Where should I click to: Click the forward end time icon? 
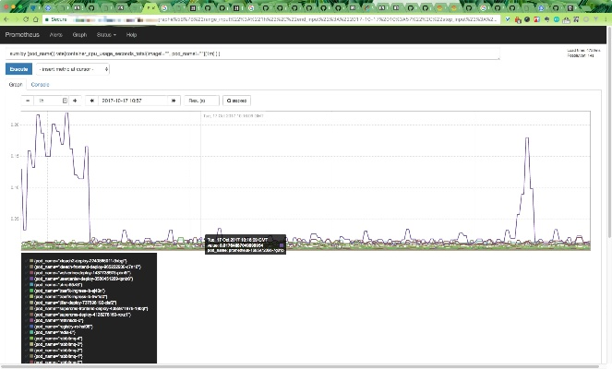click(173, 100)
